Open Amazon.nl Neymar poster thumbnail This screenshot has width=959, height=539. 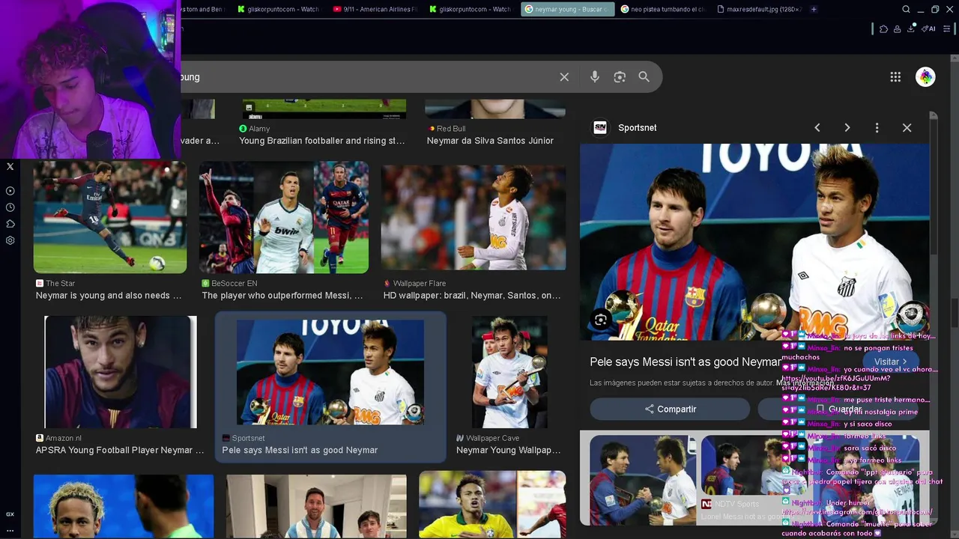click(121, 371)
